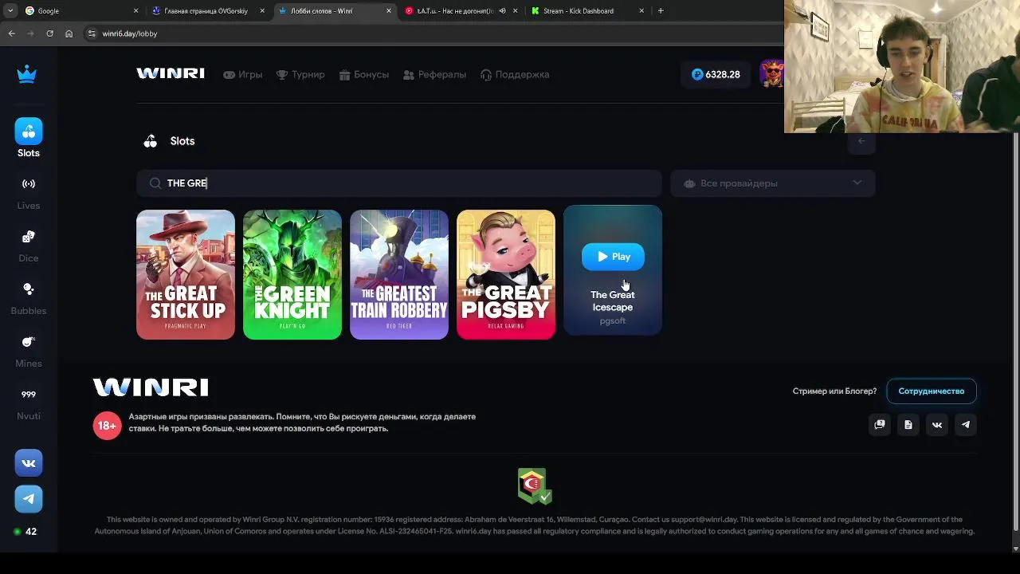The image size is (1020, 574).
Task: Go to browser home page
Action: click(x=69, y=33)
